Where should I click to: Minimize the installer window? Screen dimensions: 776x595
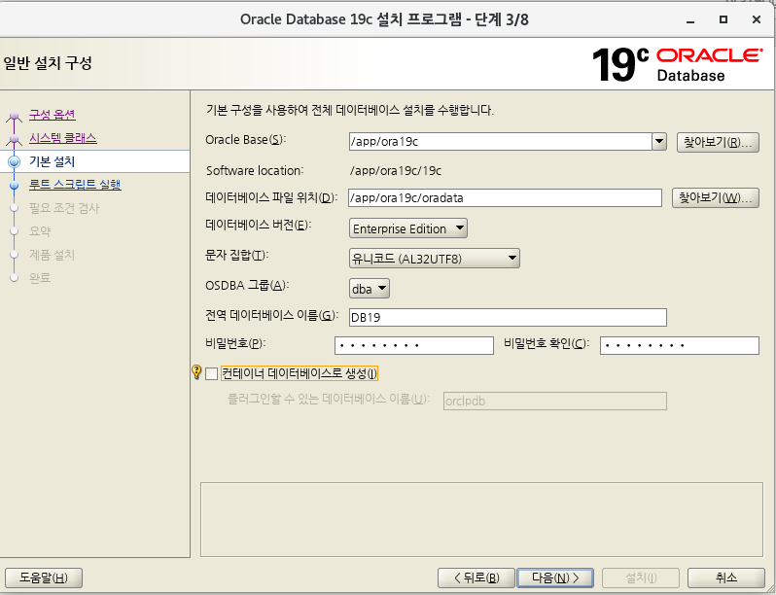690,19
